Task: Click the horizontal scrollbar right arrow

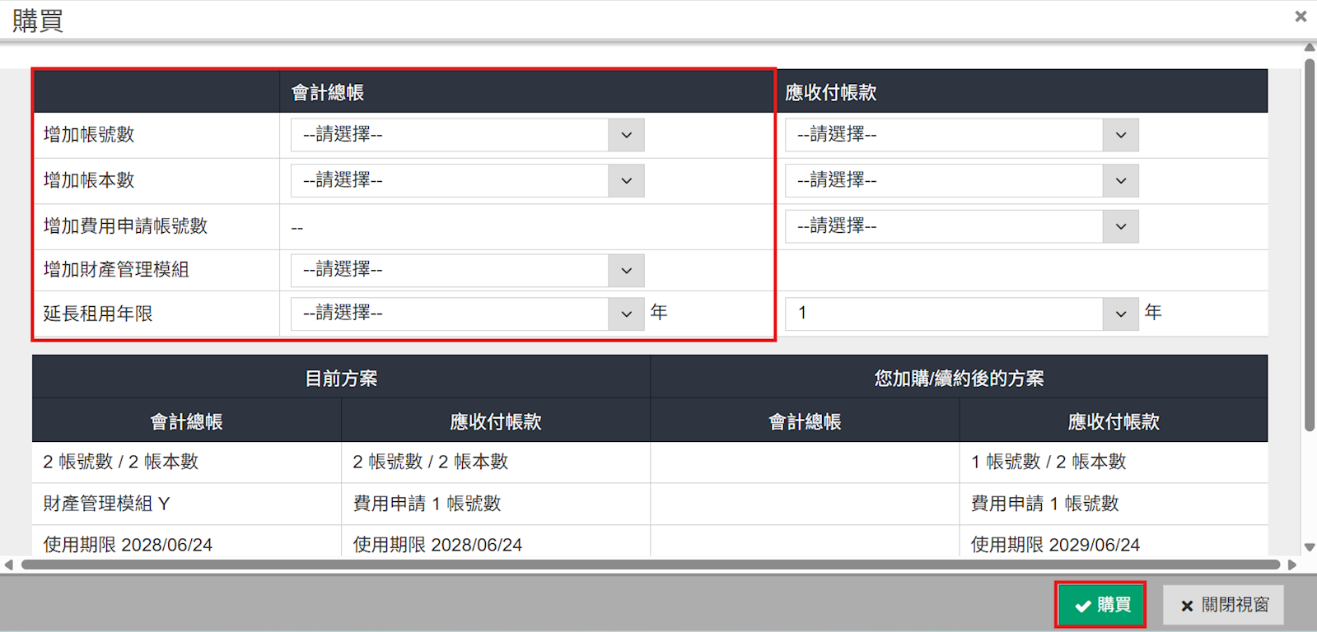Action: 1292,565
